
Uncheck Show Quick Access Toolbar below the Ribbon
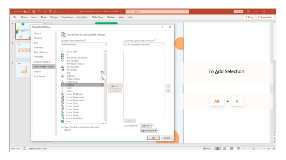(x=62, y=127)
